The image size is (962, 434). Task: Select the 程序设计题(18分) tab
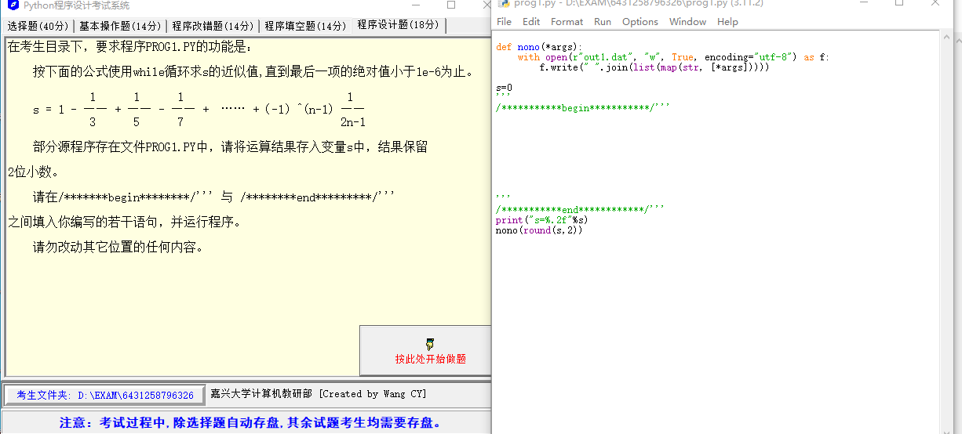tap(398, 25)
